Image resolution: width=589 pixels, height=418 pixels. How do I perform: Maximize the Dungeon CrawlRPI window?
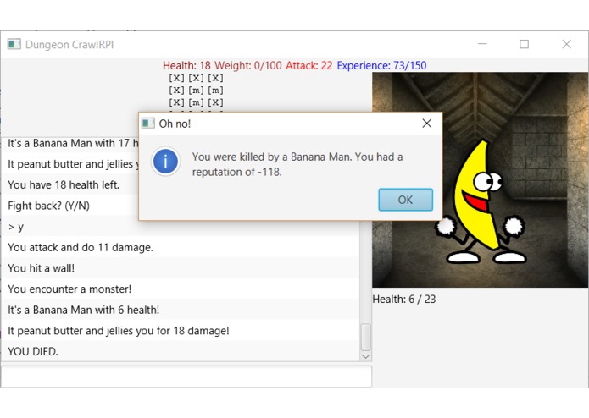click(x=524, y=44)
